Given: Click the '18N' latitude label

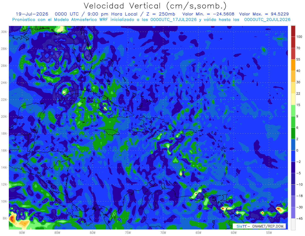Looking at the screenshot, I should coord(4,133).
